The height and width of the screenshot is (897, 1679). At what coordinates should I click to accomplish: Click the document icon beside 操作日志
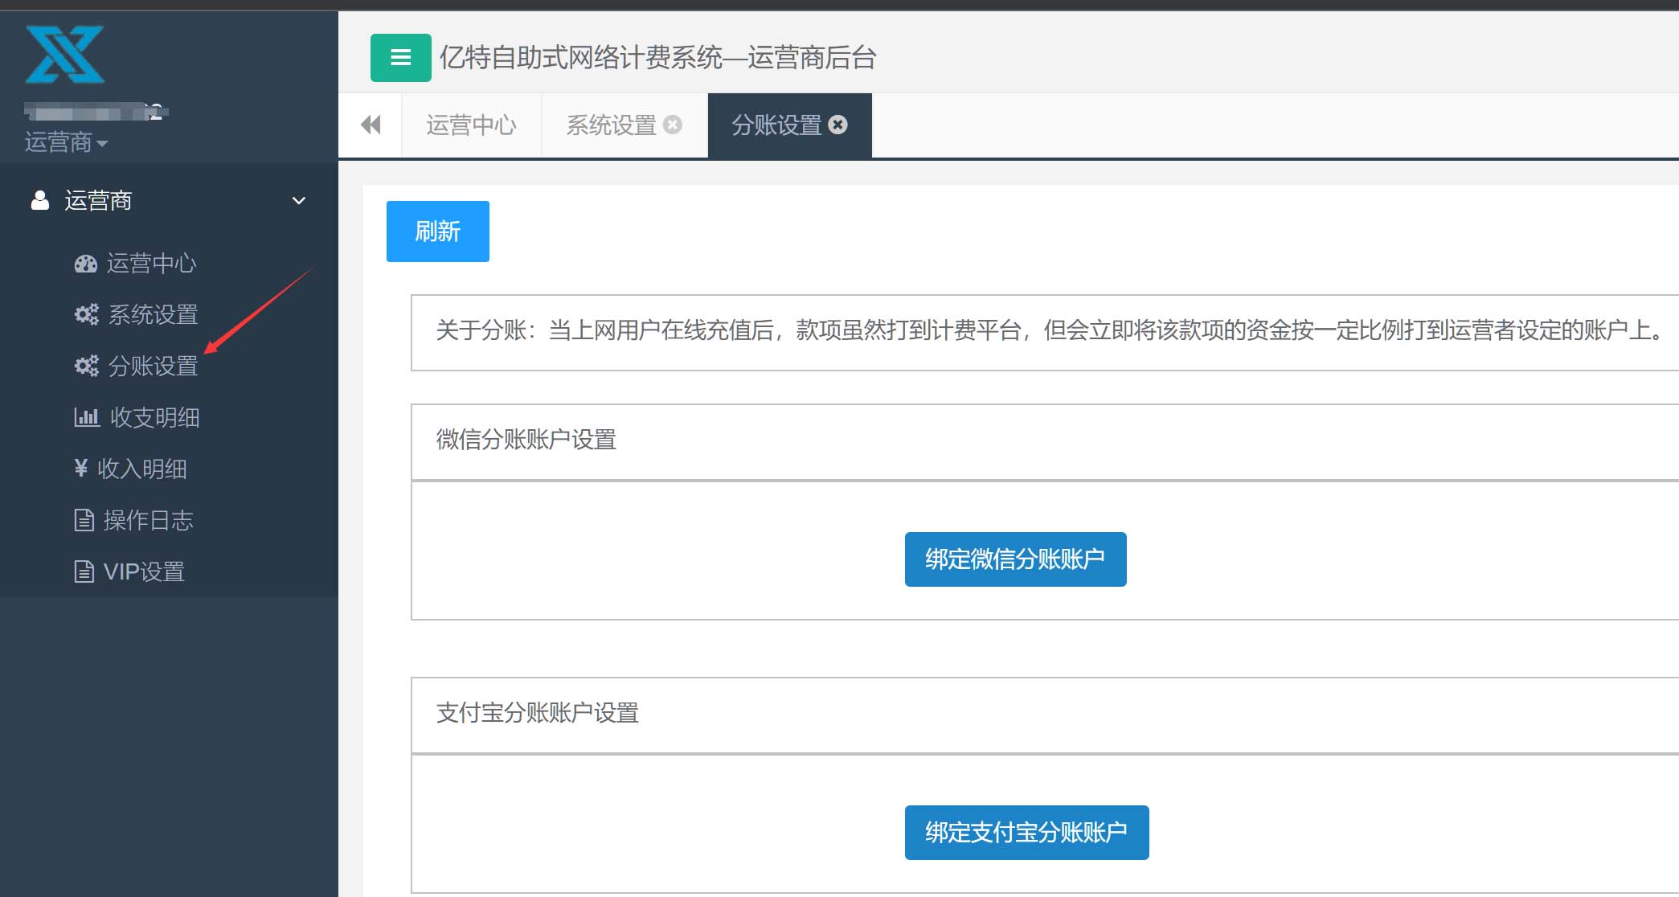click(x=84, y=520)
